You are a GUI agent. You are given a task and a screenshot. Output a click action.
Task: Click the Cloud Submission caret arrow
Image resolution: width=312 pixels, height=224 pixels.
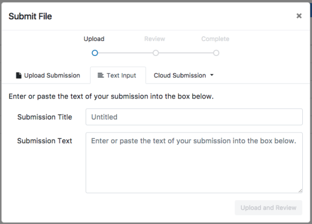tap(212, 75)
